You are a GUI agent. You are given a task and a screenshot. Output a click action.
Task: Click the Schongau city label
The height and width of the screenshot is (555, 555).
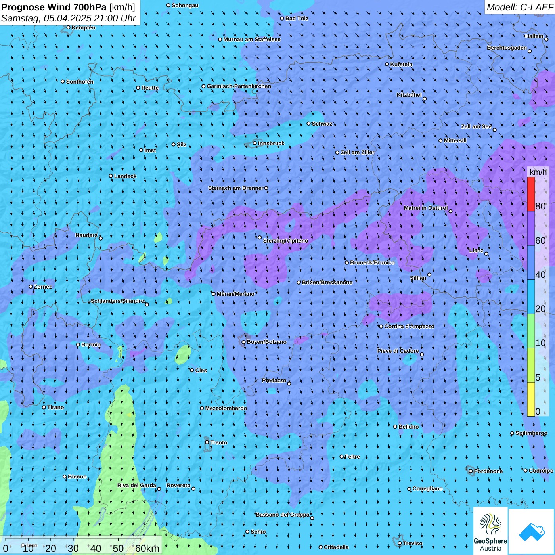[185, 5]
